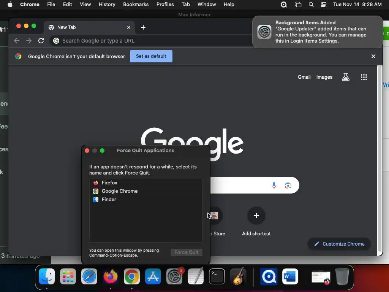Launch Safari from the Dock
Image resolution: width=389 pixels, height=292 pixels.
(x=89, y=276)
